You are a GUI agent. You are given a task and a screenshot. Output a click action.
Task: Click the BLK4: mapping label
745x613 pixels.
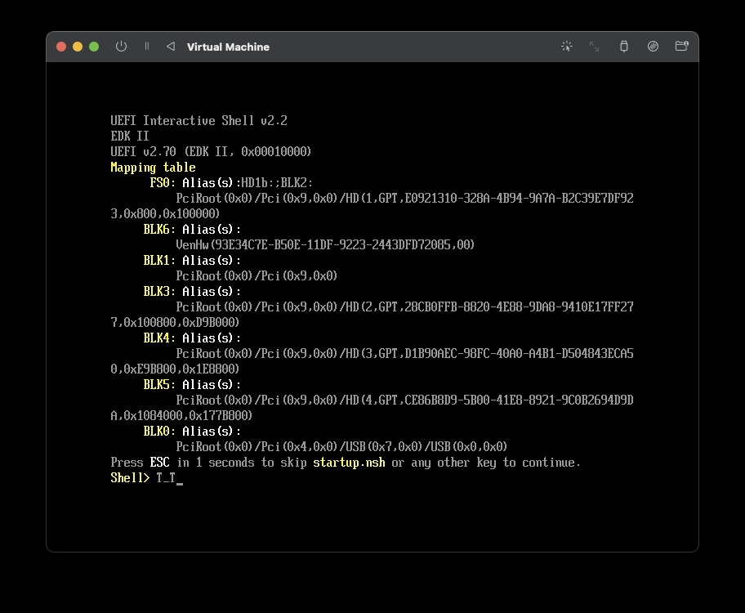(159, 338)
